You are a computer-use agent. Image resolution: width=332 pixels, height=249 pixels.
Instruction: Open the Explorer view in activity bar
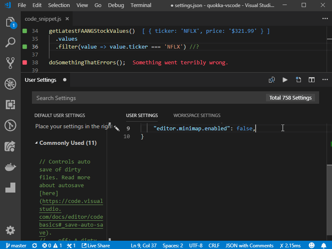[x=10, y=22]
